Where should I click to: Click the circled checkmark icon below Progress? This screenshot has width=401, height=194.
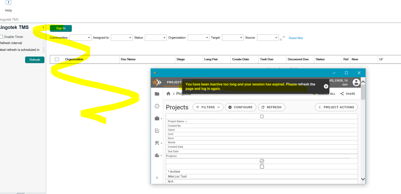pyautogui.click(x=262, y=161)
